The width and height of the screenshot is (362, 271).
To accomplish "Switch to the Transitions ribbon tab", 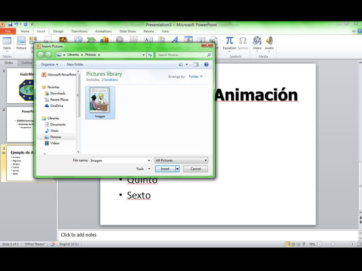I will (x=79, y=31).
